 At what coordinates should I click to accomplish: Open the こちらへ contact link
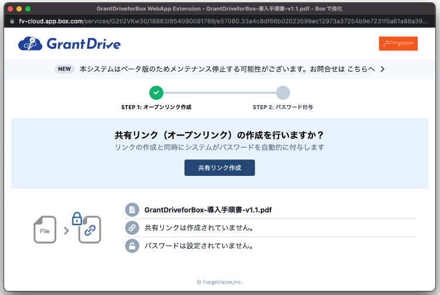[361, 69]
